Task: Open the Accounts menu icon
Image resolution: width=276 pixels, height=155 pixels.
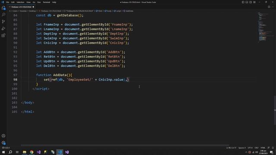Action: 3,136
